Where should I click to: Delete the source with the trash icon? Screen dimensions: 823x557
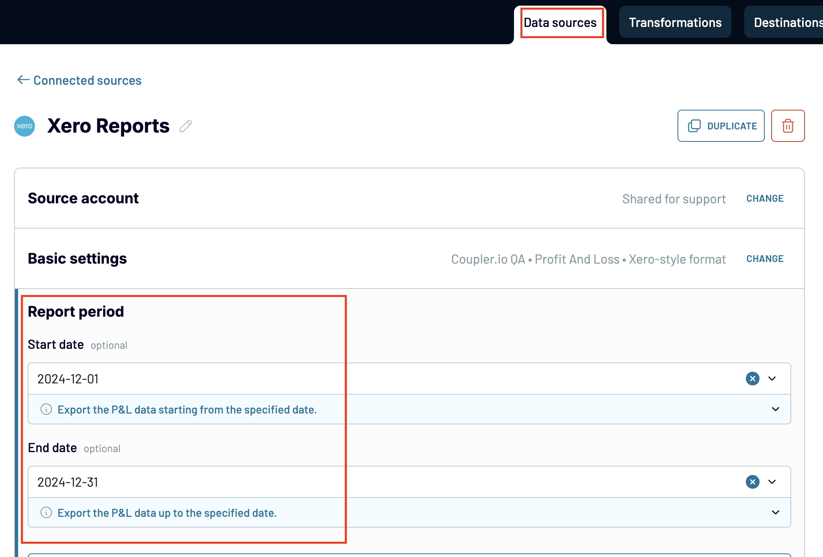tap(788, 126)
